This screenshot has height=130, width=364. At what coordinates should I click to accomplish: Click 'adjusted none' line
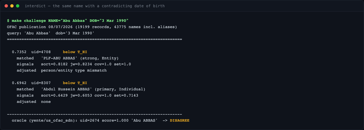(x=34, y=102)
